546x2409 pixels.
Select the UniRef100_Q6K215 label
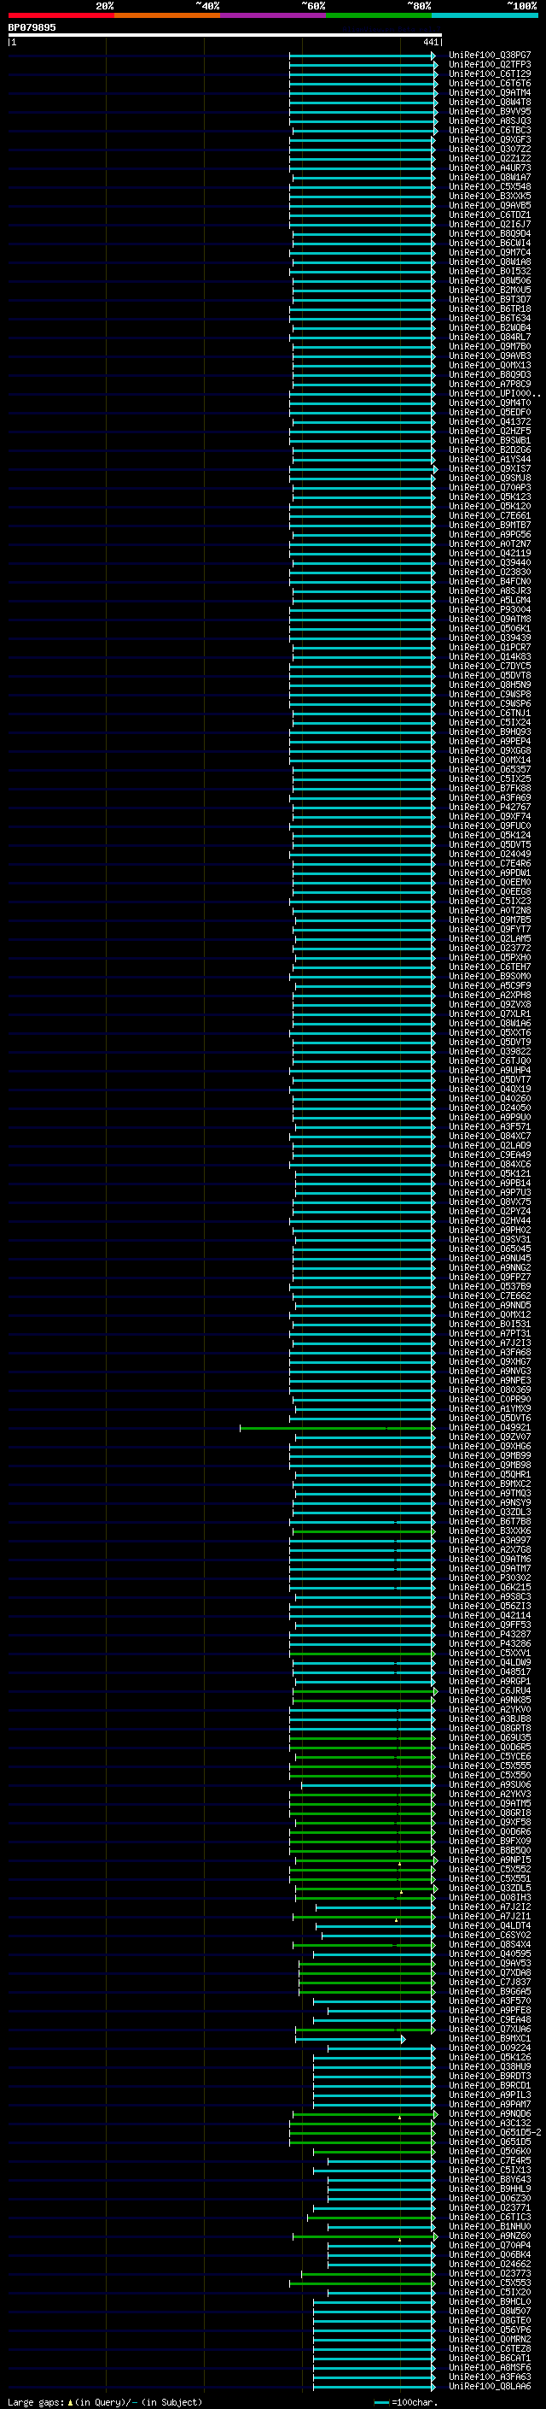490,1588
